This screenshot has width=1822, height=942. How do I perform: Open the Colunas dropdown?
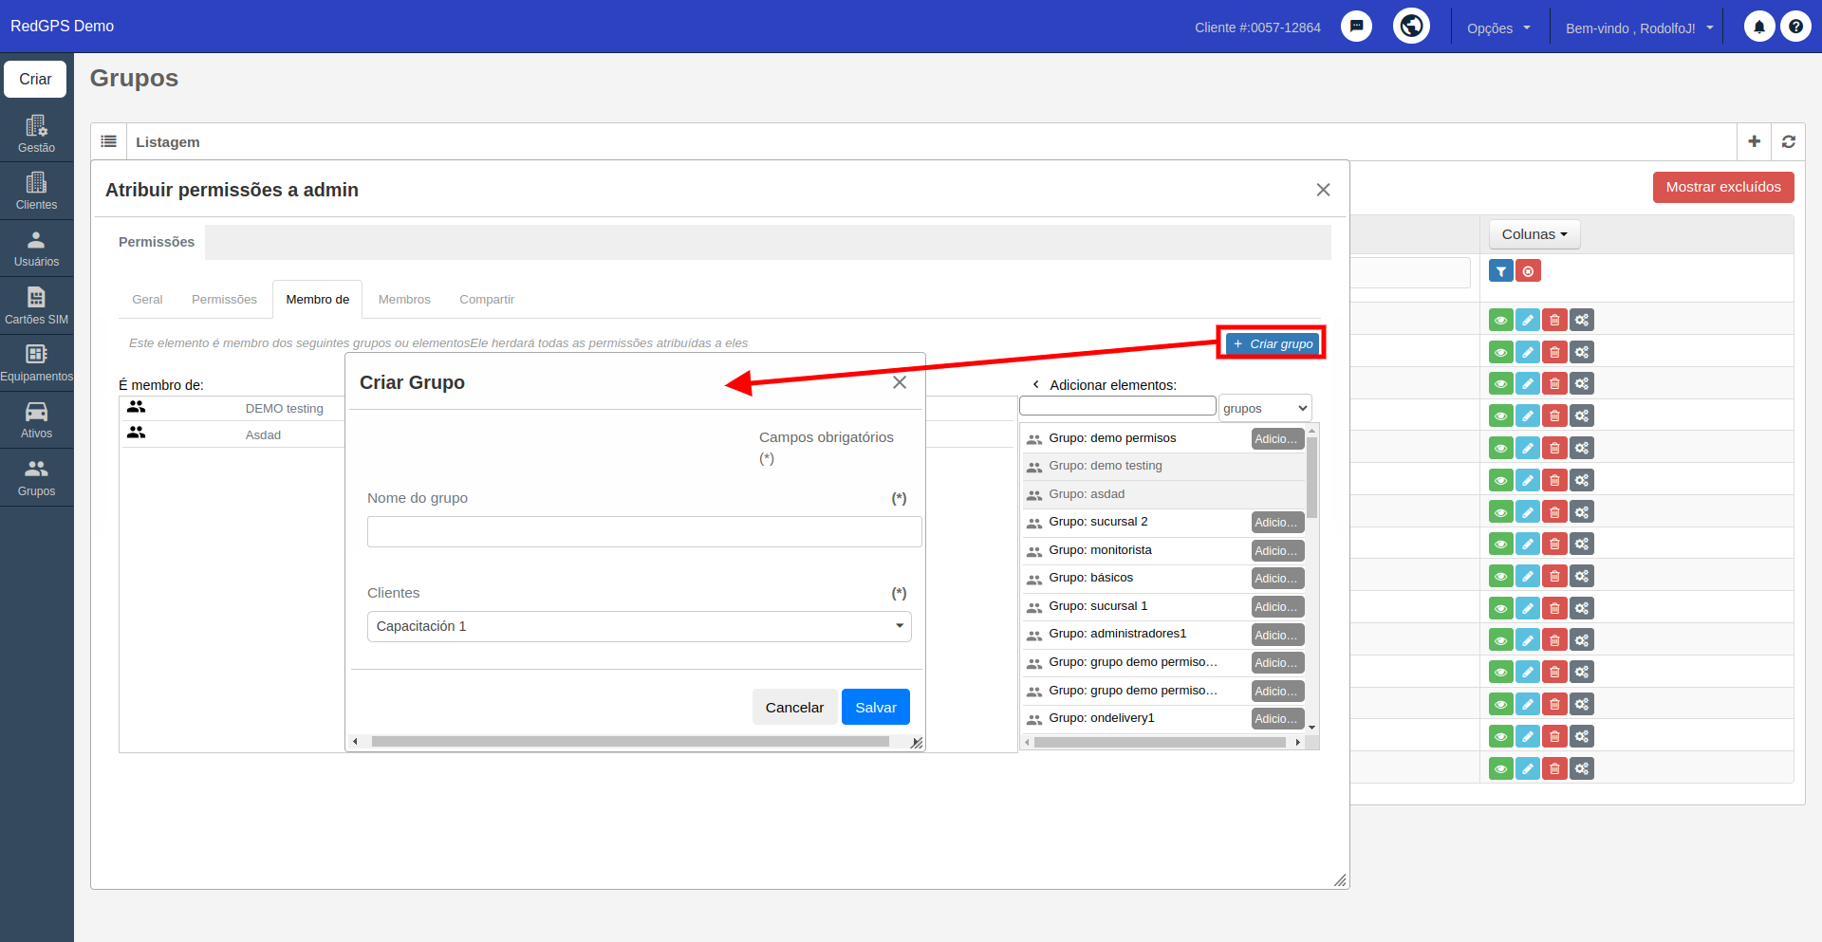coord(1534,234)
